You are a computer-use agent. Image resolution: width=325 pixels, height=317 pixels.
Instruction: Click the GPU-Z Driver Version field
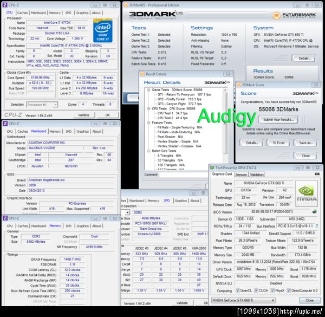(x=276, y=262)
